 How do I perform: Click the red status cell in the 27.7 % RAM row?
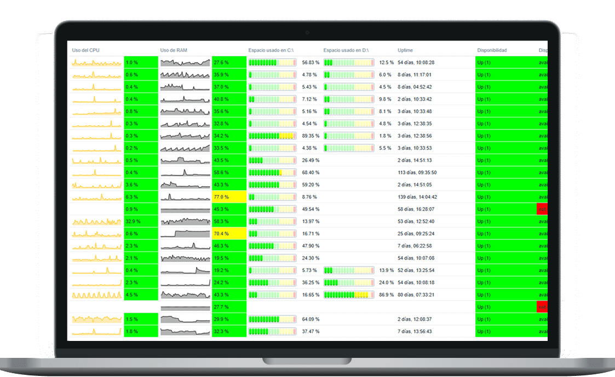(542, 307)
